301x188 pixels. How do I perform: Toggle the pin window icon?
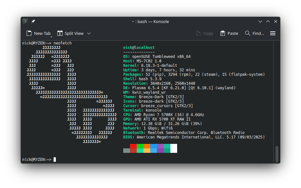[33, 21]
